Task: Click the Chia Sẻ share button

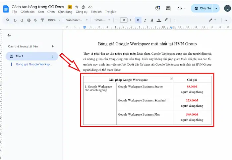Action: (x=203, y=8)
